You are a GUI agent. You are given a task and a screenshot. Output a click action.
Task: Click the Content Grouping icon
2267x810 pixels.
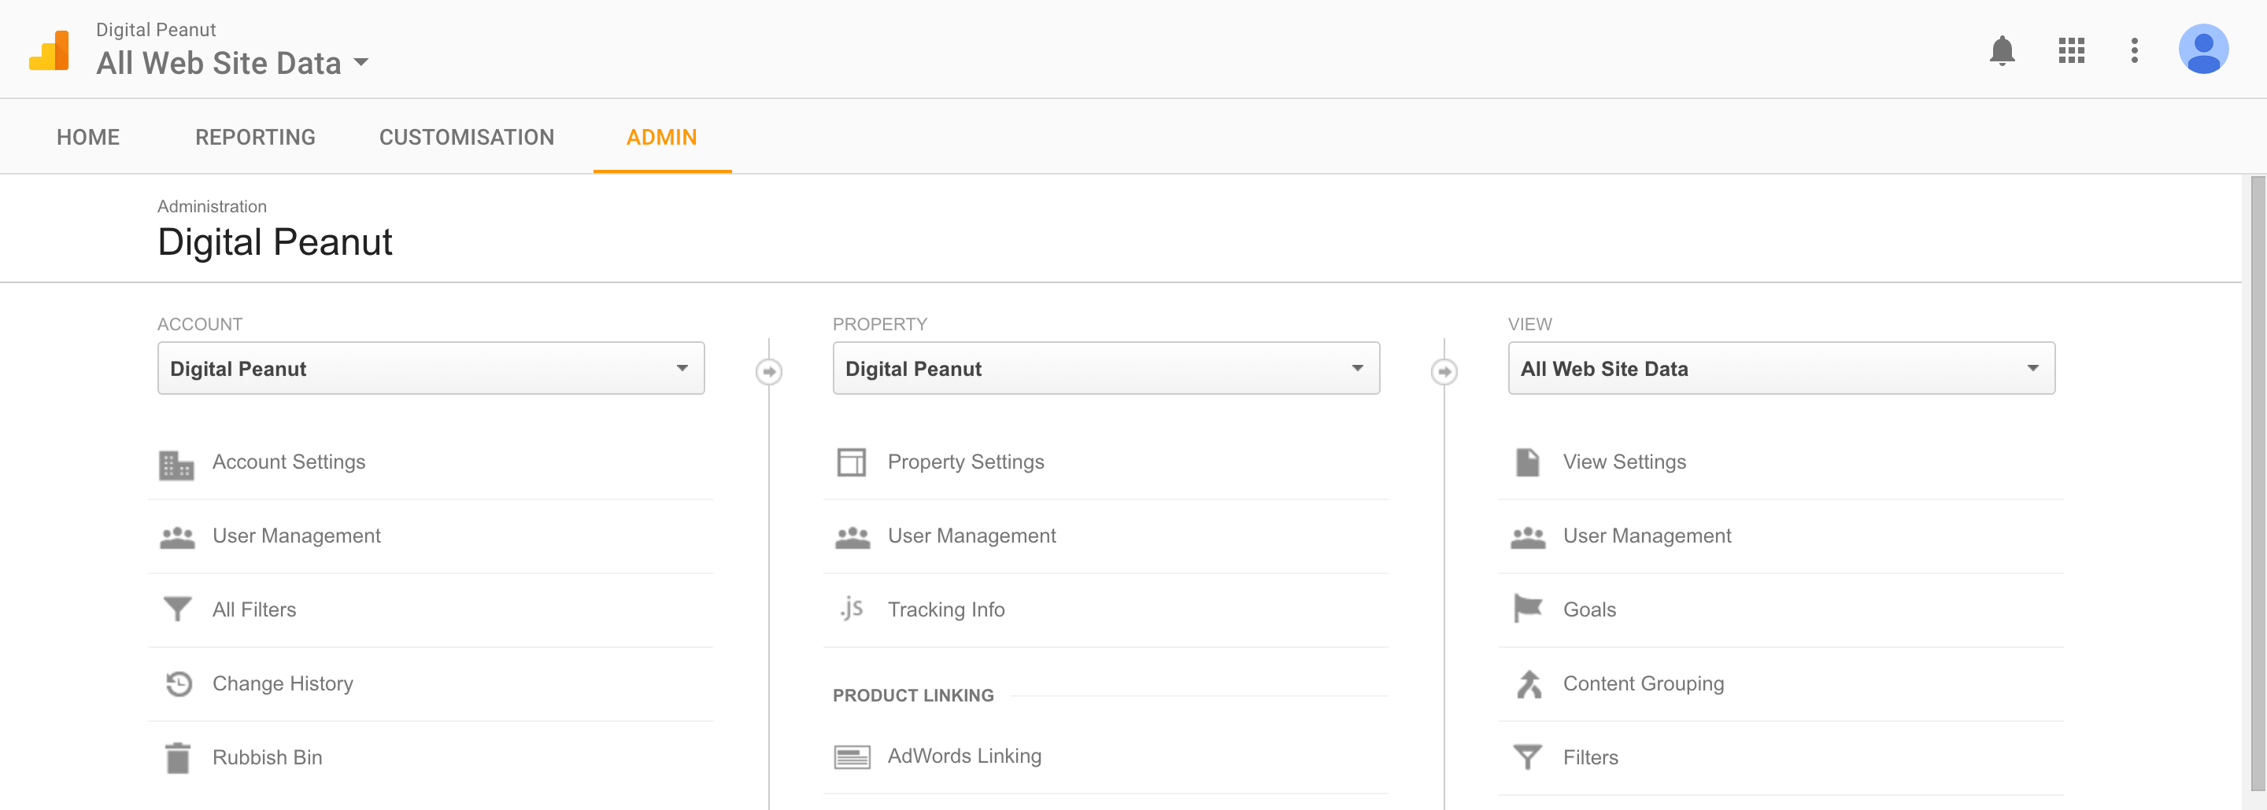click(x=1529, y=683)
